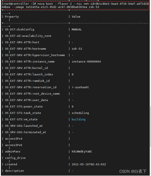The height and width of the screenshot is (176, 151).
Task: Click the CSDN watermark text
Action: [133, 171]
